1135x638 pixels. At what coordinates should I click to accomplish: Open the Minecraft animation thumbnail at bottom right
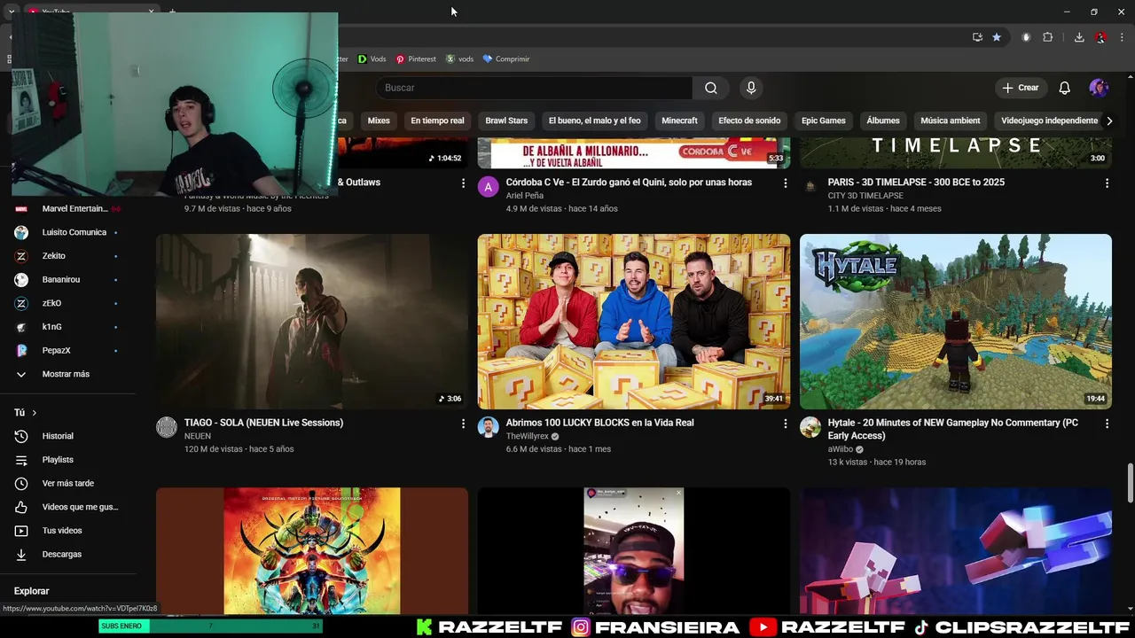(955, 550)
